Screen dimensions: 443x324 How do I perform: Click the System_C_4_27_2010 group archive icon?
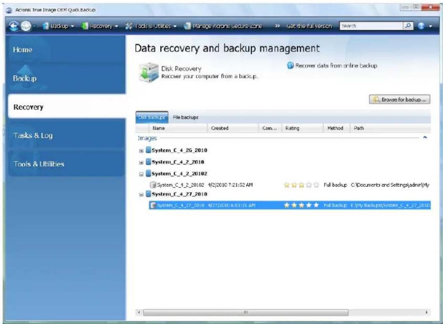point(148,194)
